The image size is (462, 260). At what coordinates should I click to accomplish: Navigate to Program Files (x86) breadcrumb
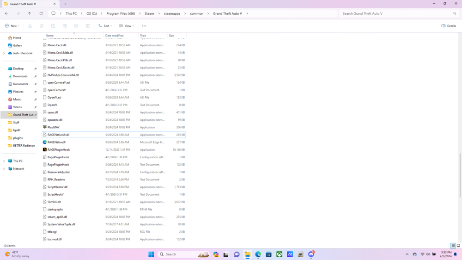tap(121, 13)
